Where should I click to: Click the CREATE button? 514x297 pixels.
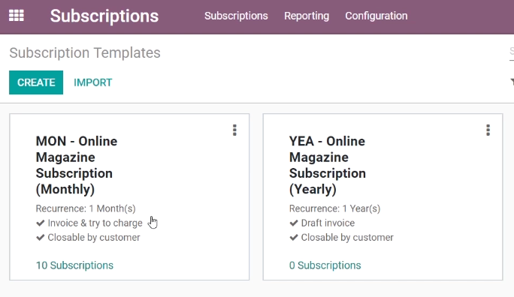[36, 82]
